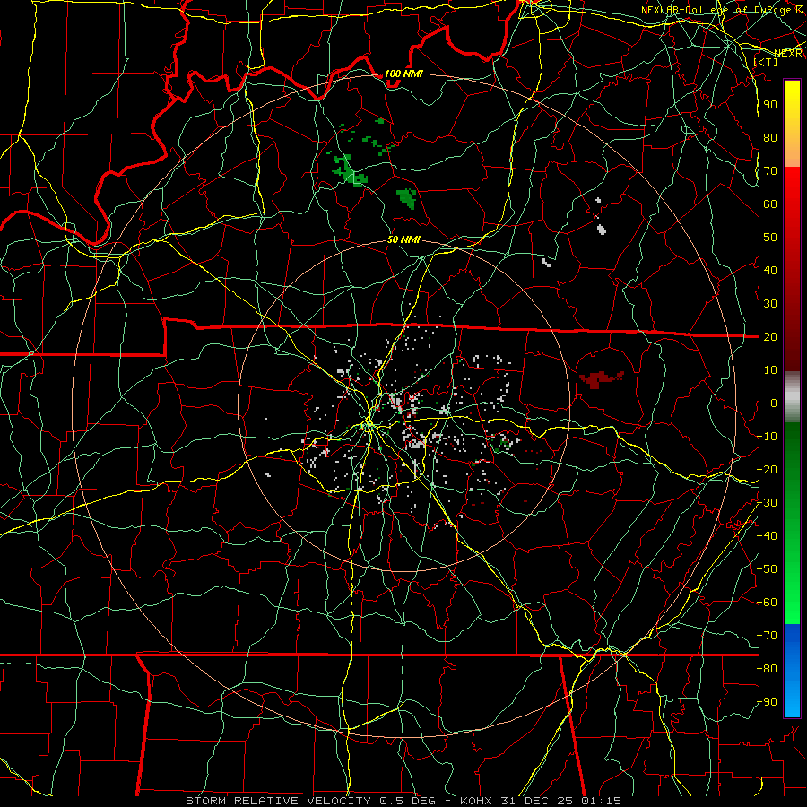Click the '[KT]' units label
807x807 pixels.
[765, 62]
